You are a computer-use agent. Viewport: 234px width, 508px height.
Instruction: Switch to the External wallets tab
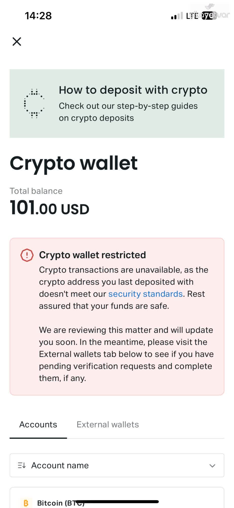click(107, 424)
